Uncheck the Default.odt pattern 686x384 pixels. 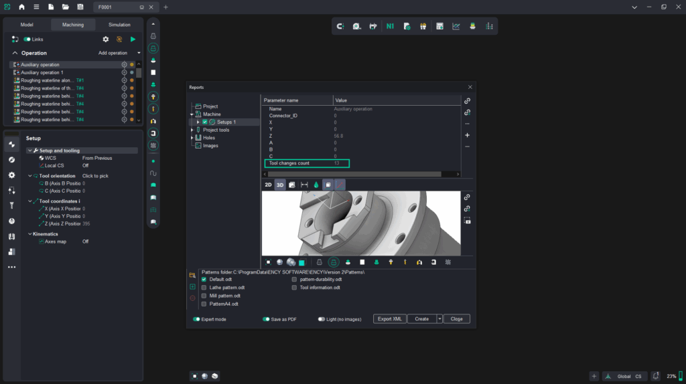[x=204, y=280]
